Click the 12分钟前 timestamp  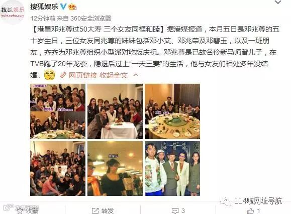click(x=43, y=18)
